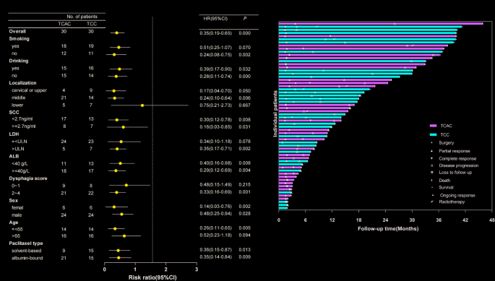The width and height of the screenshot is (495, 281).
Task: Click the 'Risk ratio(95%CI)' axis title
Action: 152,277
